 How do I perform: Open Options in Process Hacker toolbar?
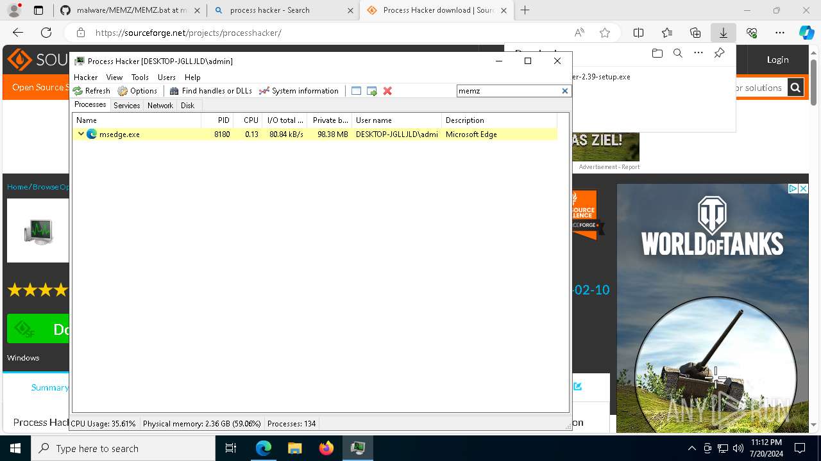click(x=137, y=91)
